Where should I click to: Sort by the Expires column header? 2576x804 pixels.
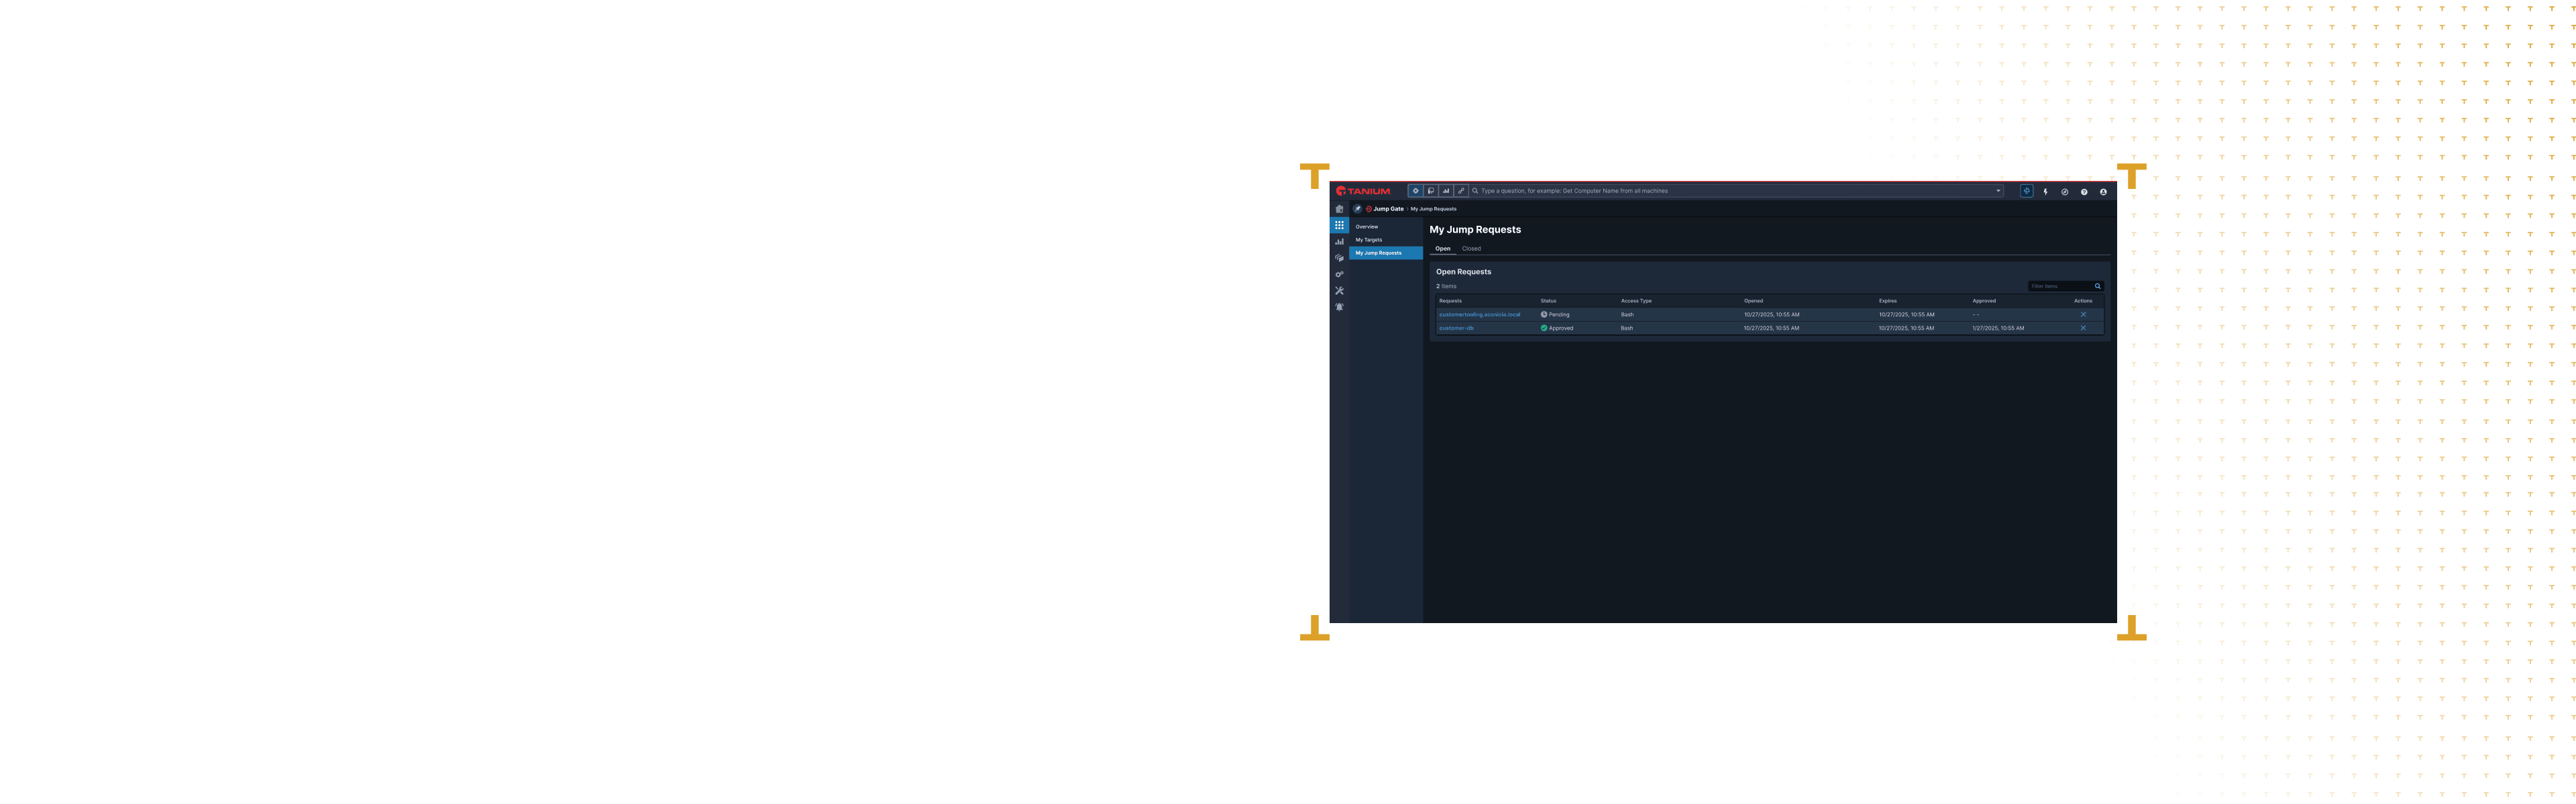(x=1887, y=301)
